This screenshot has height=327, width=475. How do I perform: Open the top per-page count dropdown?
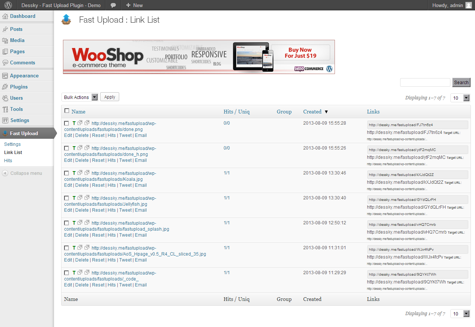point(460,98)
